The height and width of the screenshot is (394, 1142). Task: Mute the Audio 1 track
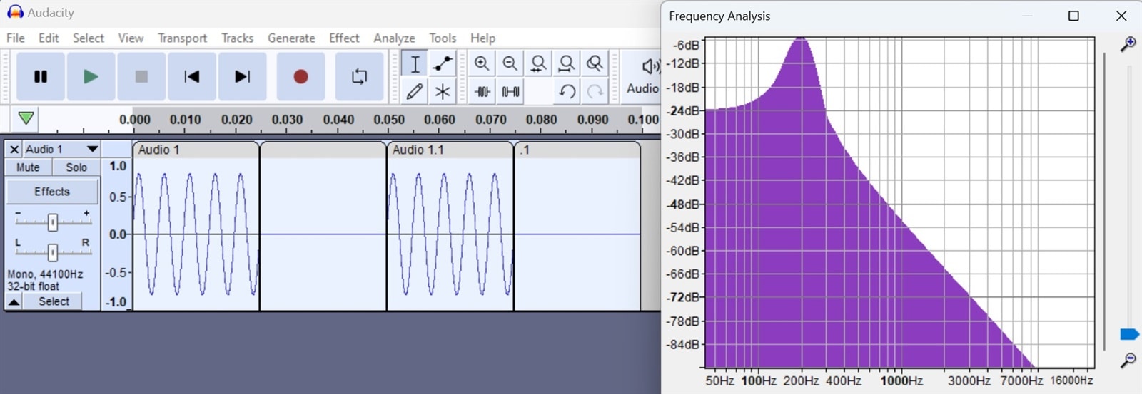click(x=28, y=167)
